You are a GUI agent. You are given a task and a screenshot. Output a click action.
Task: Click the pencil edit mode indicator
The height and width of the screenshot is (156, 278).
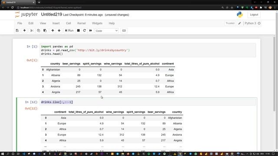coord(239,23)
